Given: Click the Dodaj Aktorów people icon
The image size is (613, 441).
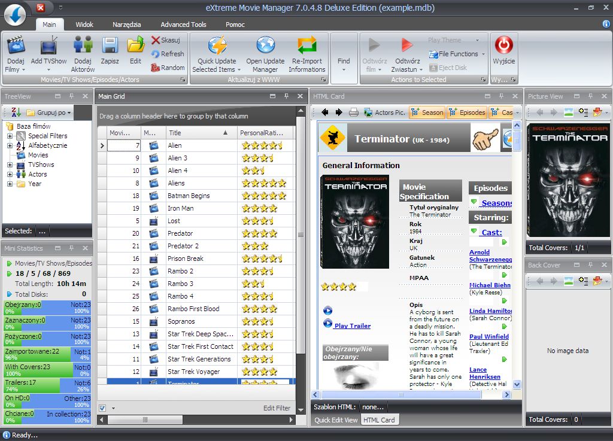Looking at the screenshot, I should point(83,45).
